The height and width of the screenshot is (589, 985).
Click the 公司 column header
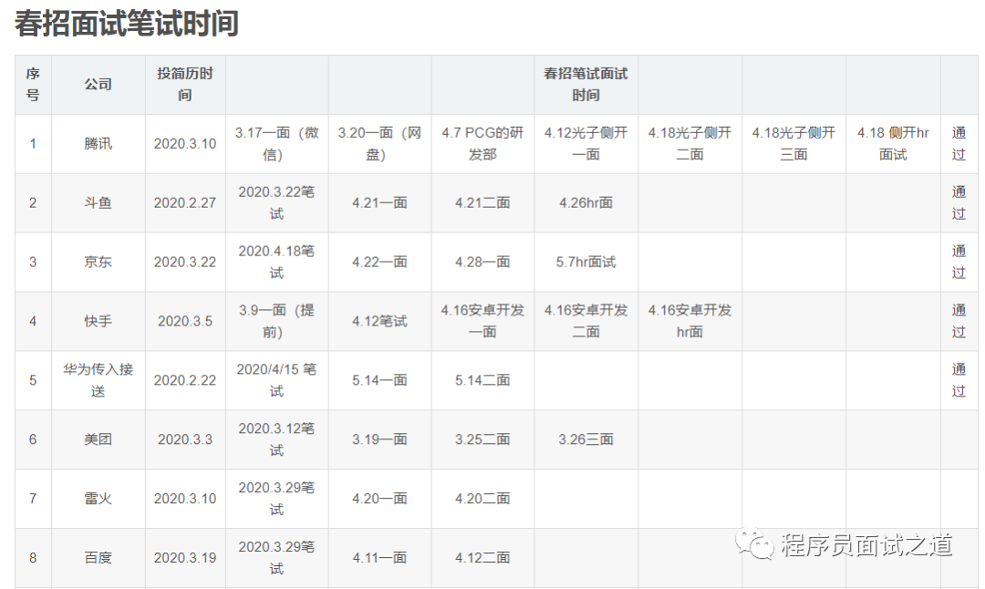point(98,84)
